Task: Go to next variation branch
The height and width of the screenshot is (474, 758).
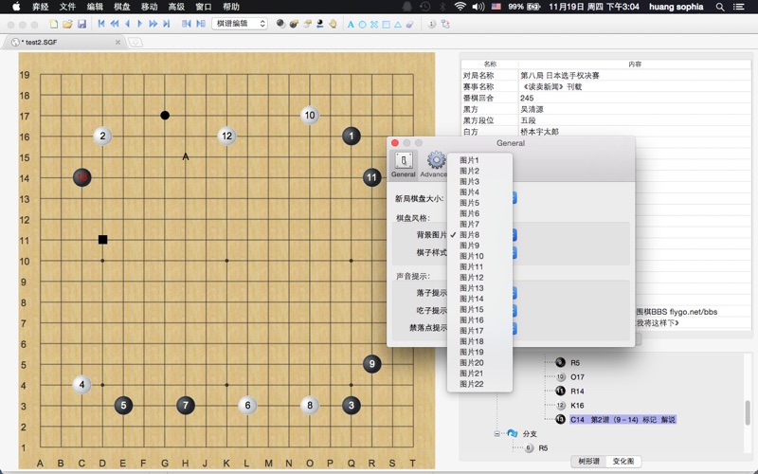Action: pos(201,24)
